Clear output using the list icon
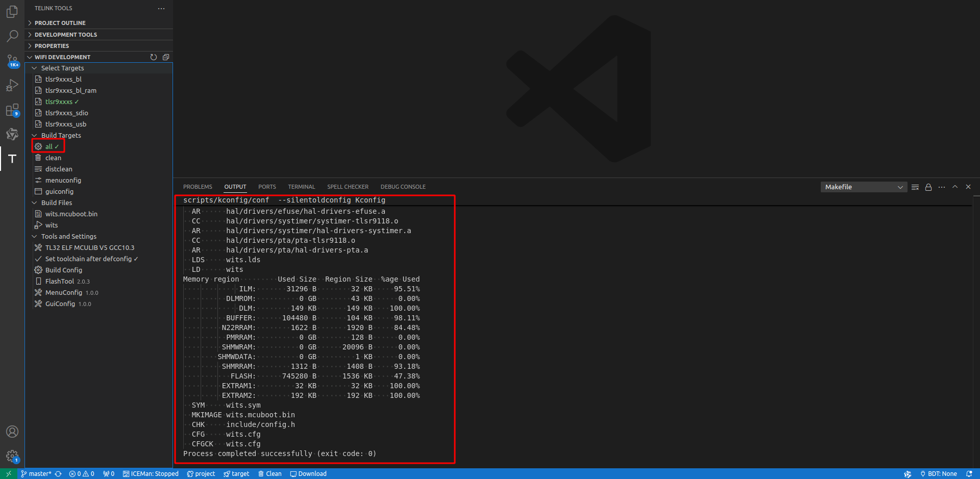 (x=915, y=187)
